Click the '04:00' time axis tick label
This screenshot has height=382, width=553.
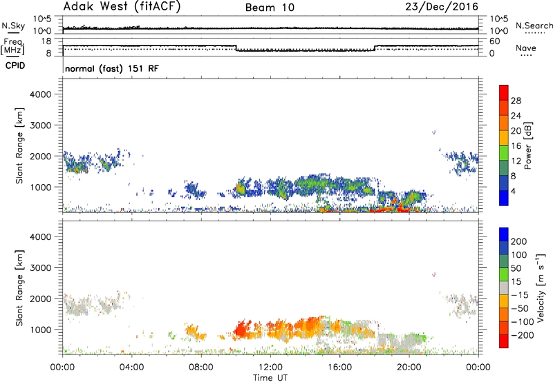point(132,368)
